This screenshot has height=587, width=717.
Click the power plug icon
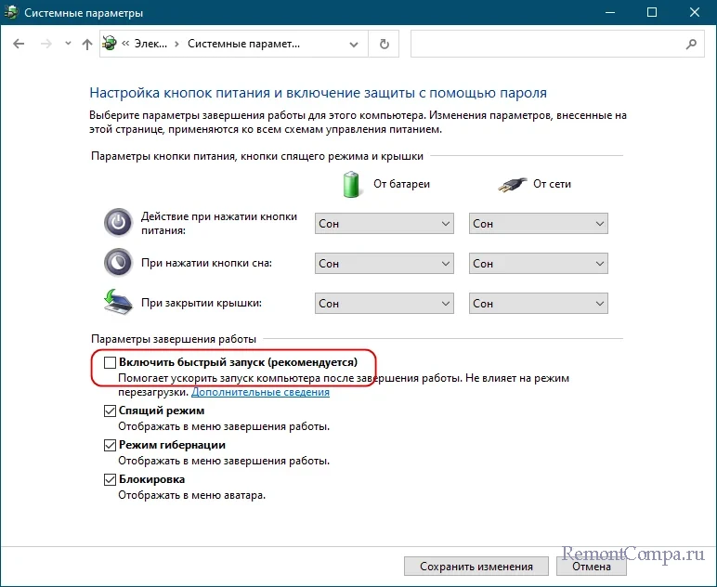tap(512, 185)
